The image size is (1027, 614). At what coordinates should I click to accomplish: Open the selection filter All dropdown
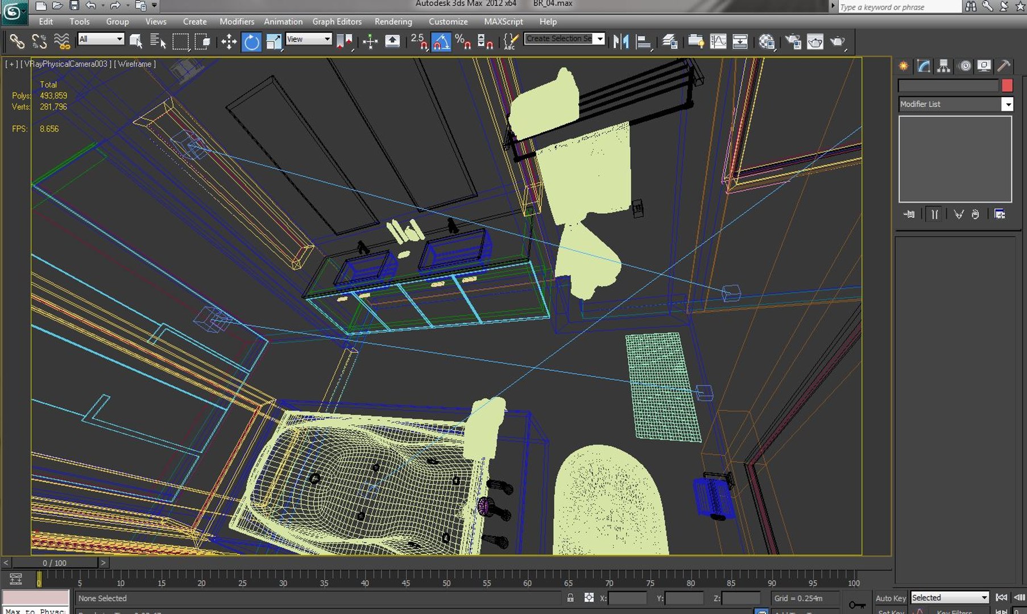(101, 39)
